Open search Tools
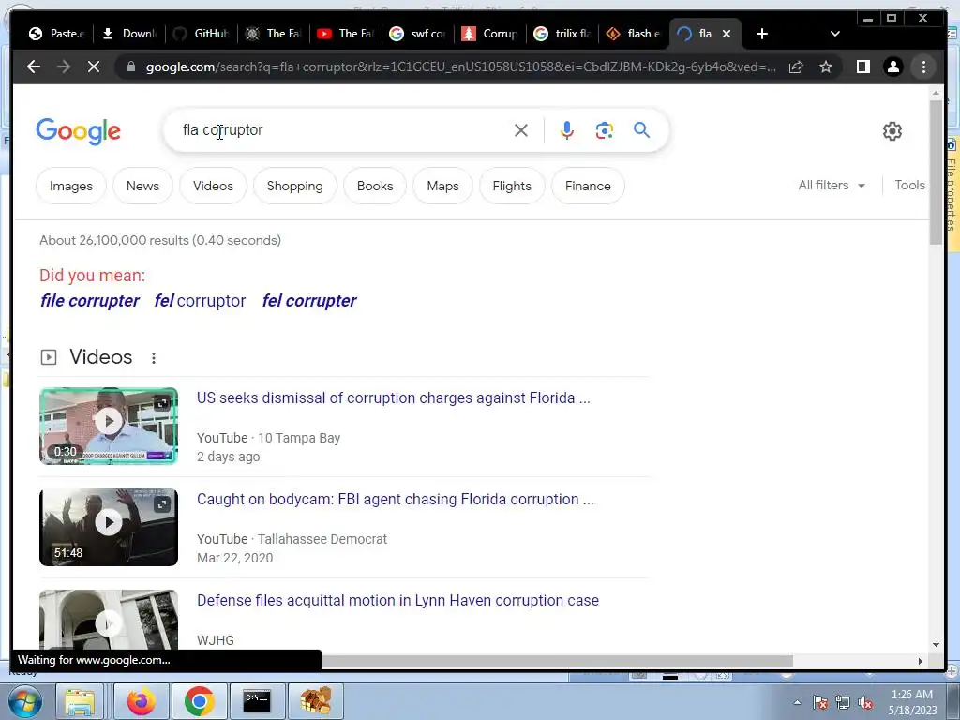This screenshot has width=960, height=720. pyautogui.click(x=909, y=186)
